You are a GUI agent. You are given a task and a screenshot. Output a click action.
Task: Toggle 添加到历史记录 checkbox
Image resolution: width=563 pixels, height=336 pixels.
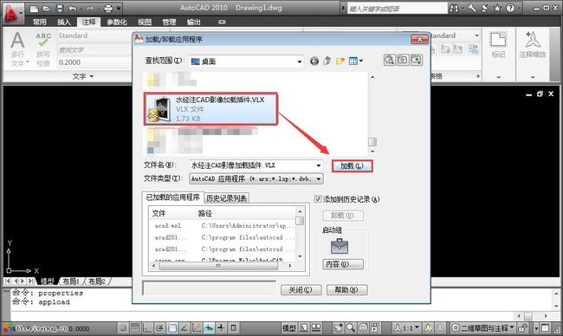click(x=318, y=199)
